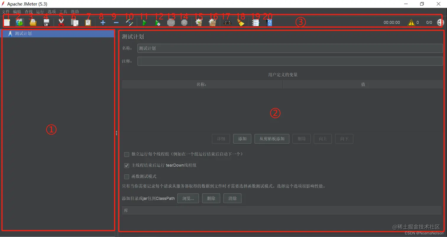Open the Search dialog via binoculars icon
The width and height of the screenshot is (447, 237).
[227, 22]
